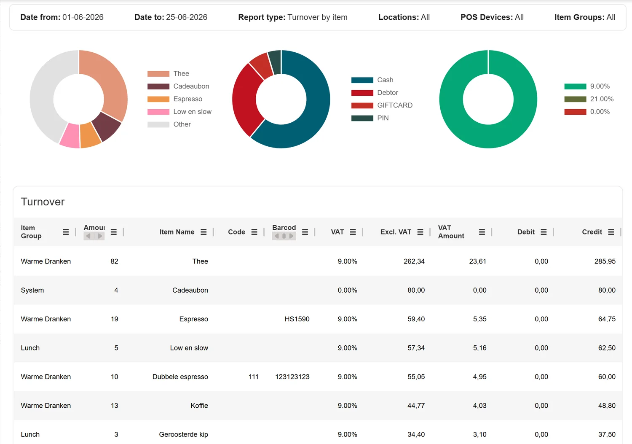Screen dimensions: 632x444
Task: Click the Date to 25-06-2026 filter text
Action: [x=171, y=17]
